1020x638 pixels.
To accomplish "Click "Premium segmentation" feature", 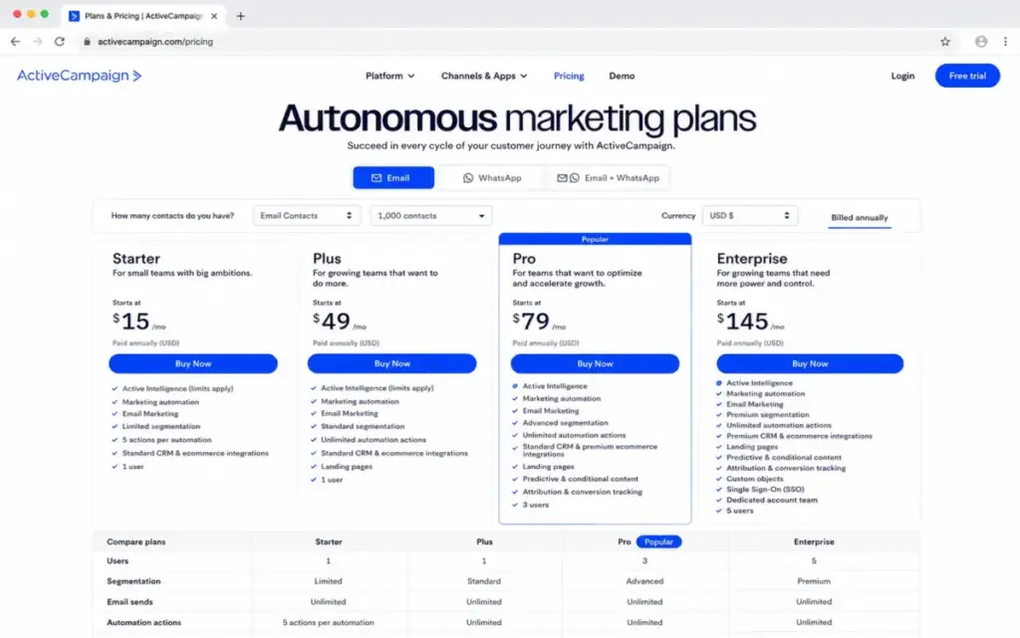I will (768, 414).
